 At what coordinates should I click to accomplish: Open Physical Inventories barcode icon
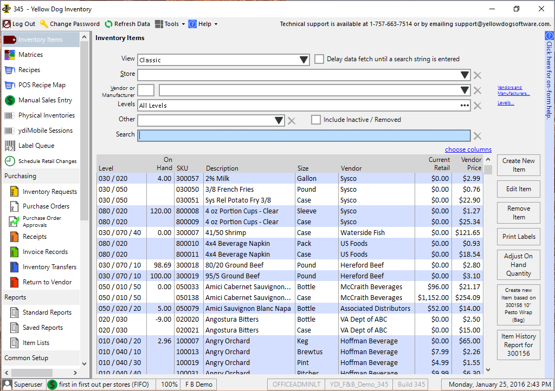pos(10,115)
